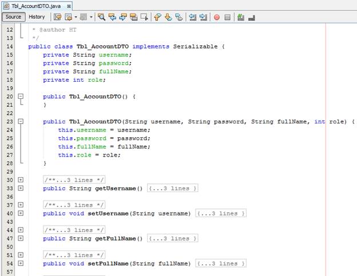Open dropdown arrow beside Back navigation icon
This screenshot has width=357, height=276.
click(x=76, y=17)
